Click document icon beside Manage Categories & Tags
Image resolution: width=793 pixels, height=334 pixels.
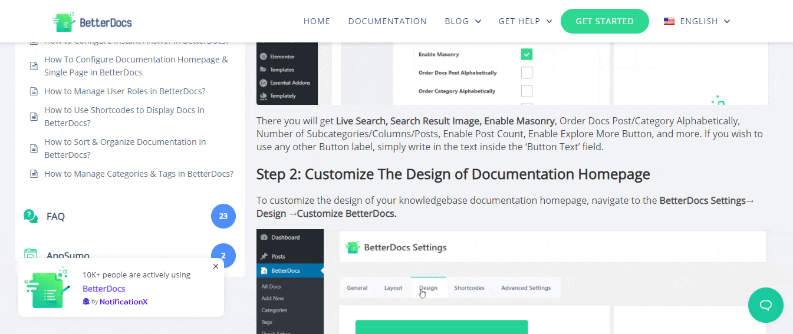click(34, 174)
